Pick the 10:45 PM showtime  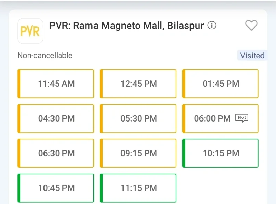(56, 188)
